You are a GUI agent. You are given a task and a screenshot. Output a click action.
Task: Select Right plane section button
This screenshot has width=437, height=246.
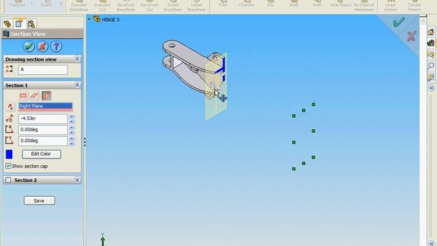coord(46,96)
